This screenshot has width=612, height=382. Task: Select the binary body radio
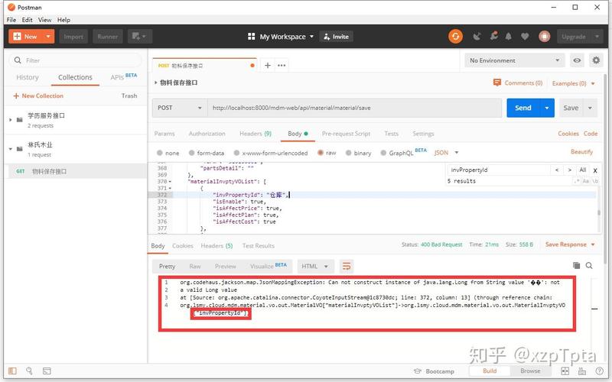coord(348,153)
